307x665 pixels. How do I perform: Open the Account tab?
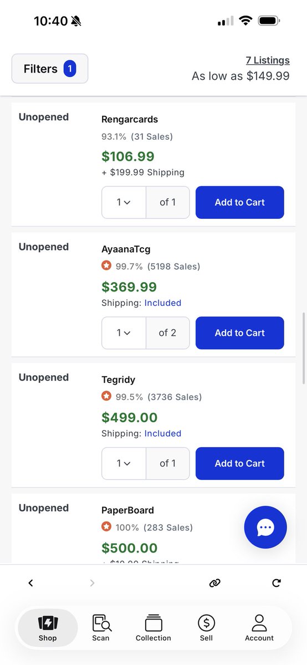[259, 628]
